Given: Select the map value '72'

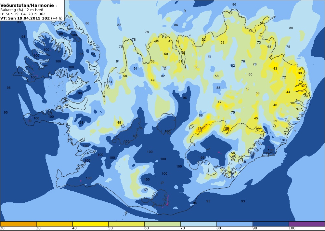Looking at the screenshot, I should [x=284, y=77].
